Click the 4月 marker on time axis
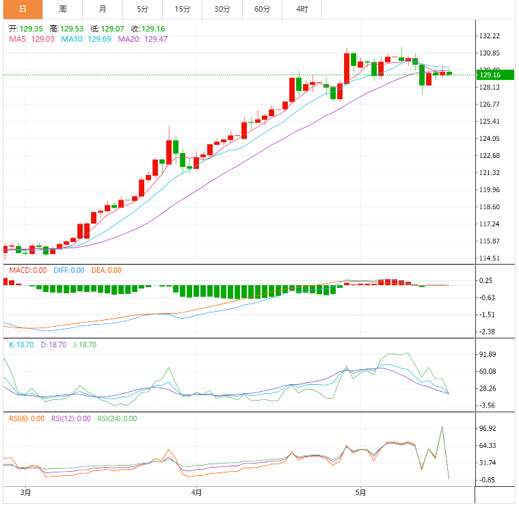The height and width of the screenshot is (508, 519). click(x=196, y=492)
